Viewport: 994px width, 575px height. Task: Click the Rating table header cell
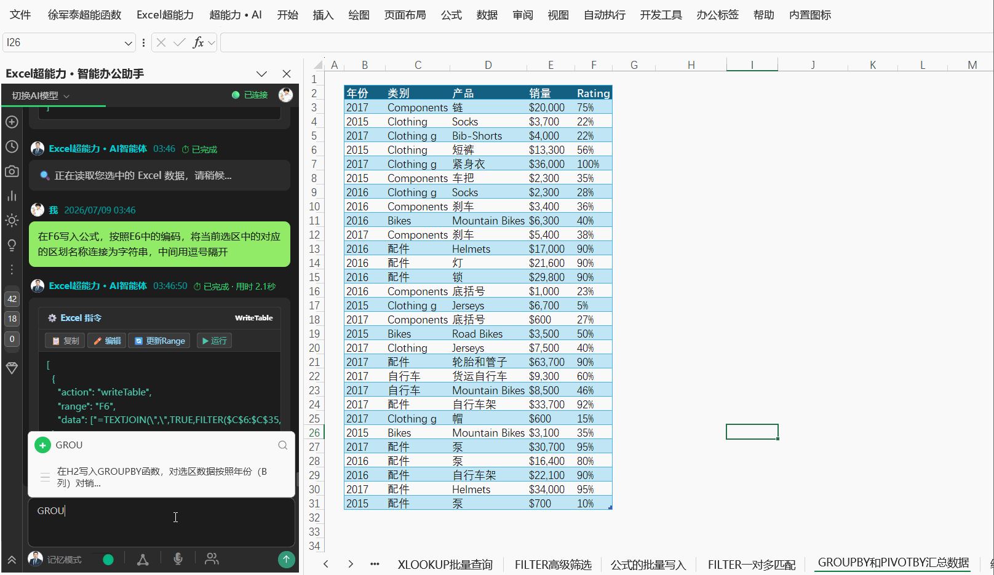point(593,93)
